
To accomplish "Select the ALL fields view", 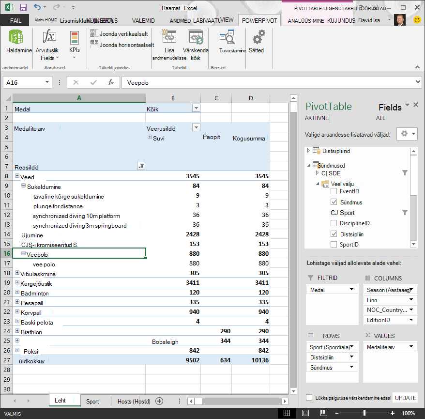I will [380, 118].
